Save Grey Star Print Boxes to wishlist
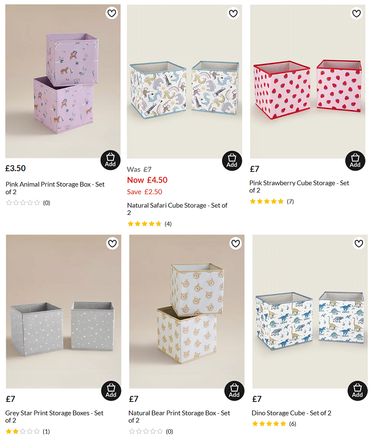 [x=112, y=244]
